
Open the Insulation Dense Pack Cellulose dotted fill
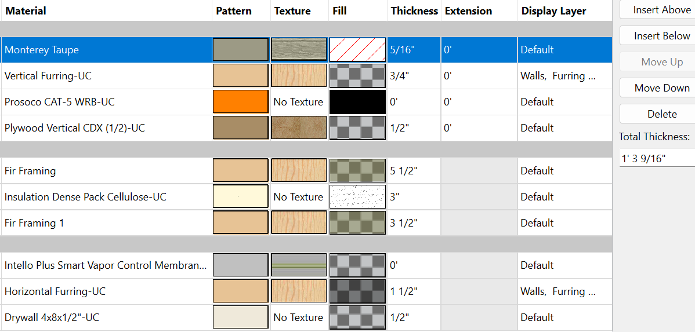(357, 197)
